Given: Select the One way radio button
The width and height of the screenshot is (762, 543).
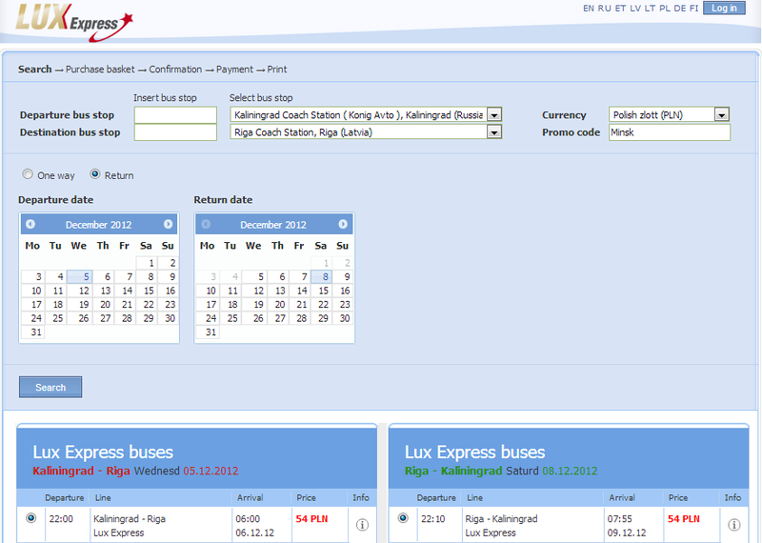Looking at the screenshot, I should pos(28,174).
